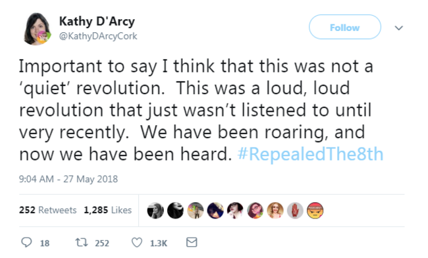Retweet using the arrows icon
The width and height of the screenshot is (428, 258).
click(x=82, y=242)
